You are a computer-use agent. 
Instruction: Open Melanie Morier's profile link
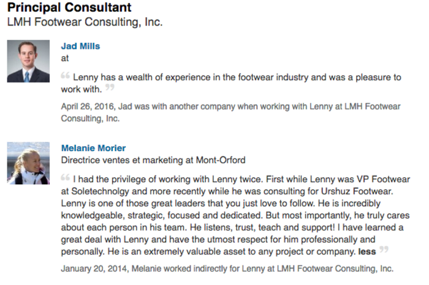coord(93,148)
